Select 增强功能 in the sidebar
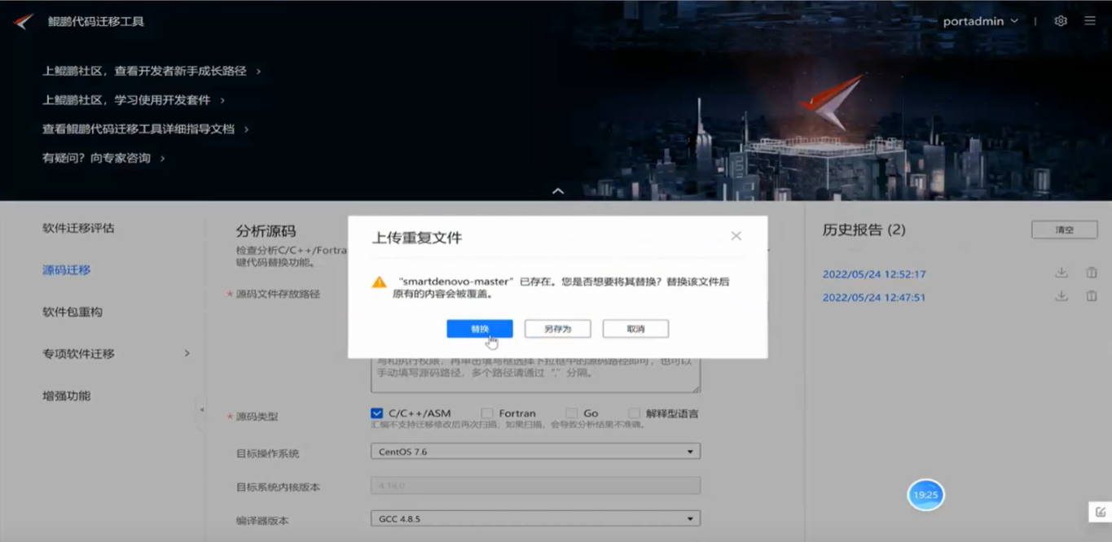Screen dimensions: 1112x542 coord(67,396)
